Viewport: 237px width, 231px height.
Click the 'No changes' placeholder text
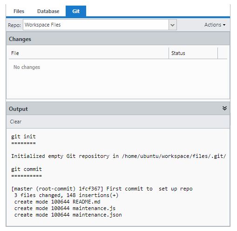[27, 67]
